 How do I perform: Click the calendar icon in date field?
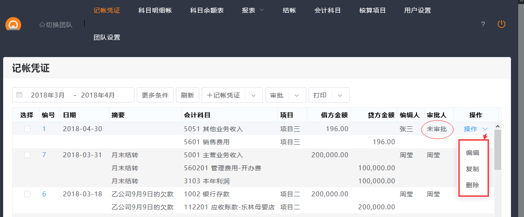pos(19,95)
